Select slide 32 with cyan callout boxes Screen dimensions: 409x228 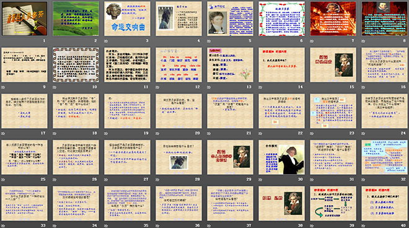[385, 157]
